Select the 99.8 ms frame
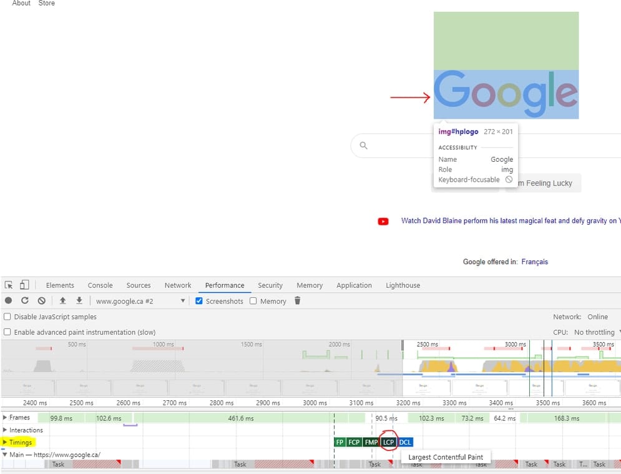The image size is (621, 474). (61, 418)
